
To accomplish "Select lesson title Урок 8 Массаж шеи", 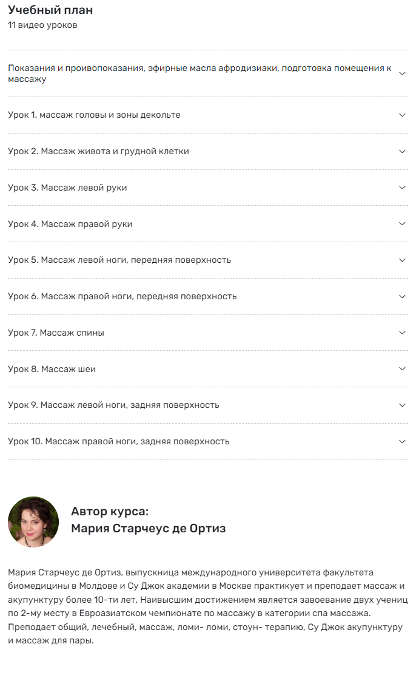I will 52,369.
